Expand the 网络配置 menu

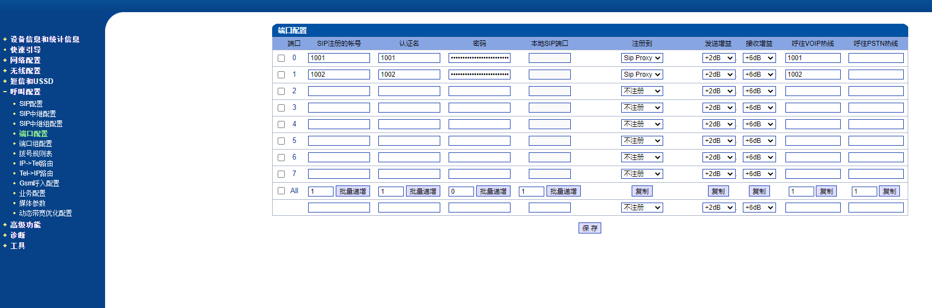25,60
